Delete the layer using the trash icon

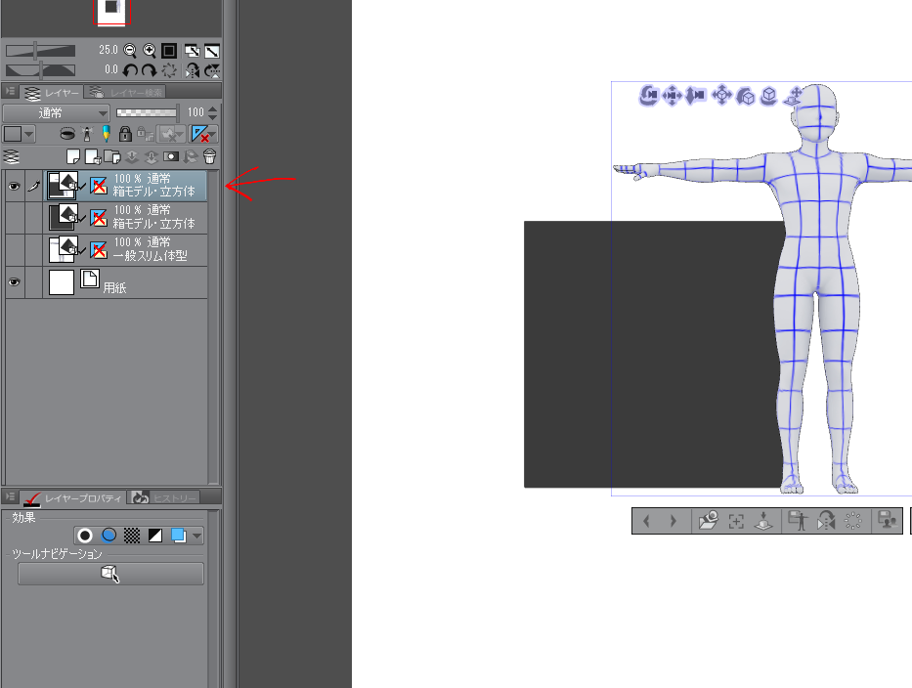[x=209, y=156]
